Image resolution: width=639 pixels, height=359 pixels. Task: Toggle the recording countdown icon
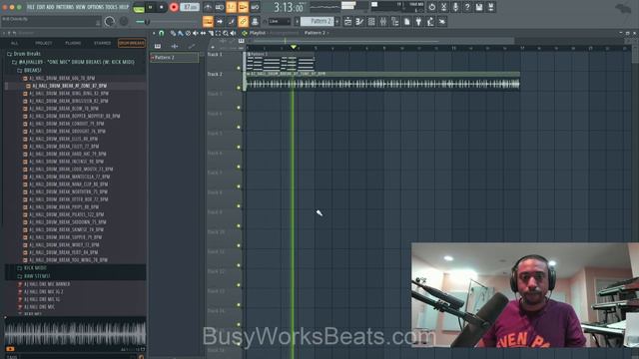(x=231, y=7)
